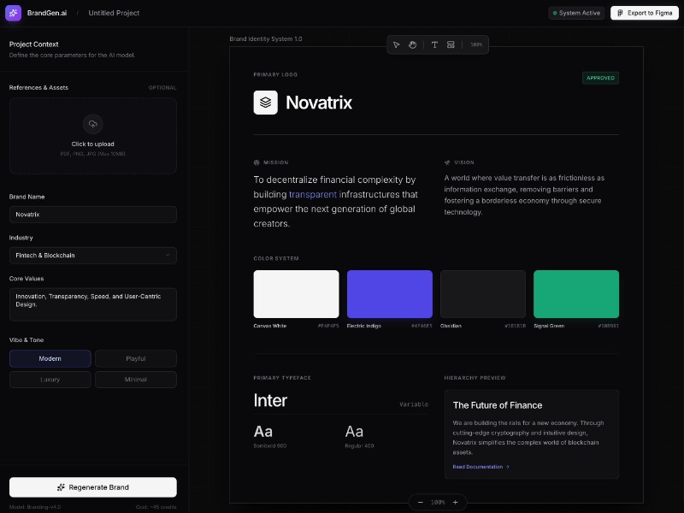Select the Electric Indigo color swatch
The image size is (684, 513).
click(x=389, y=293)
